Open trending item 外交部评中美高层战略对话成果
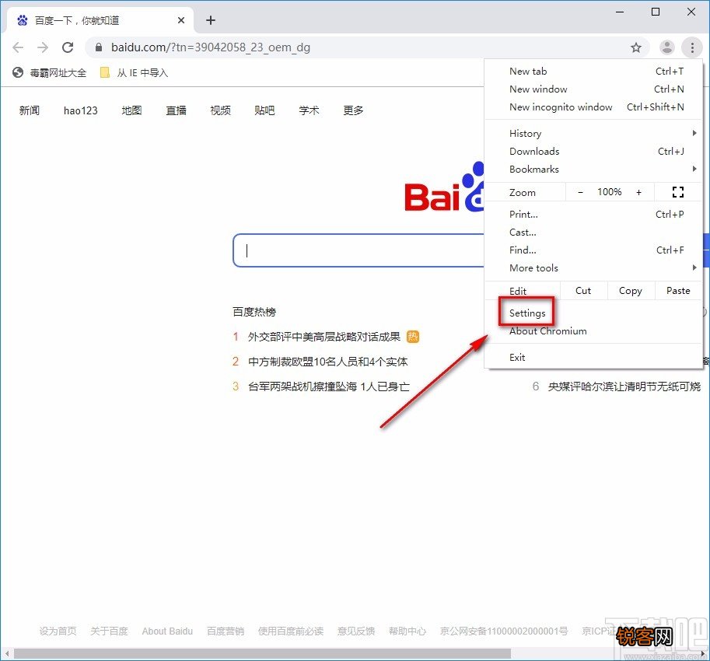Screen dimensions: 710x661 coord(324,337)
